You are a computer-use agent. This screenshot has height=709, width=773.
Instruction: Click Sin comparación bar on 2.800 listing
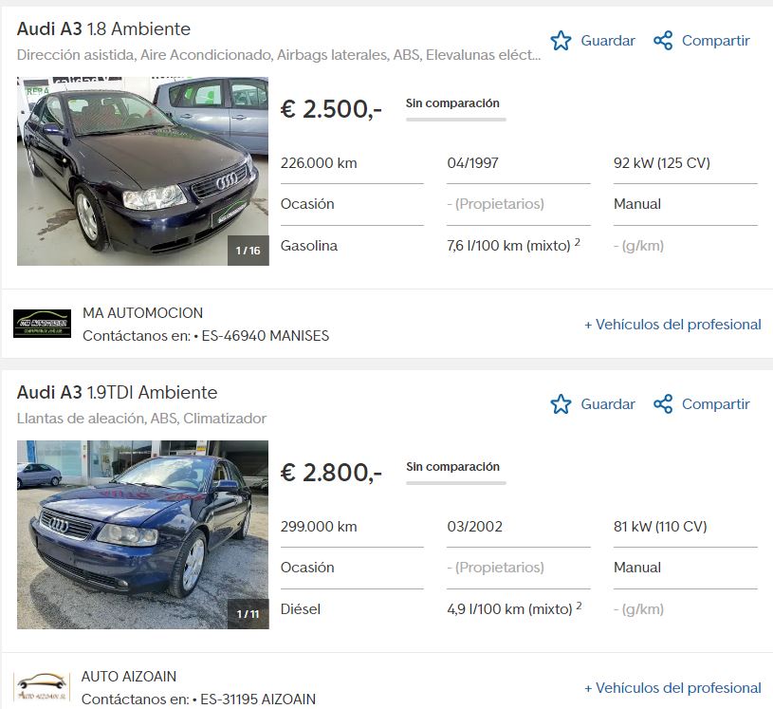click(x=456, y=483)
